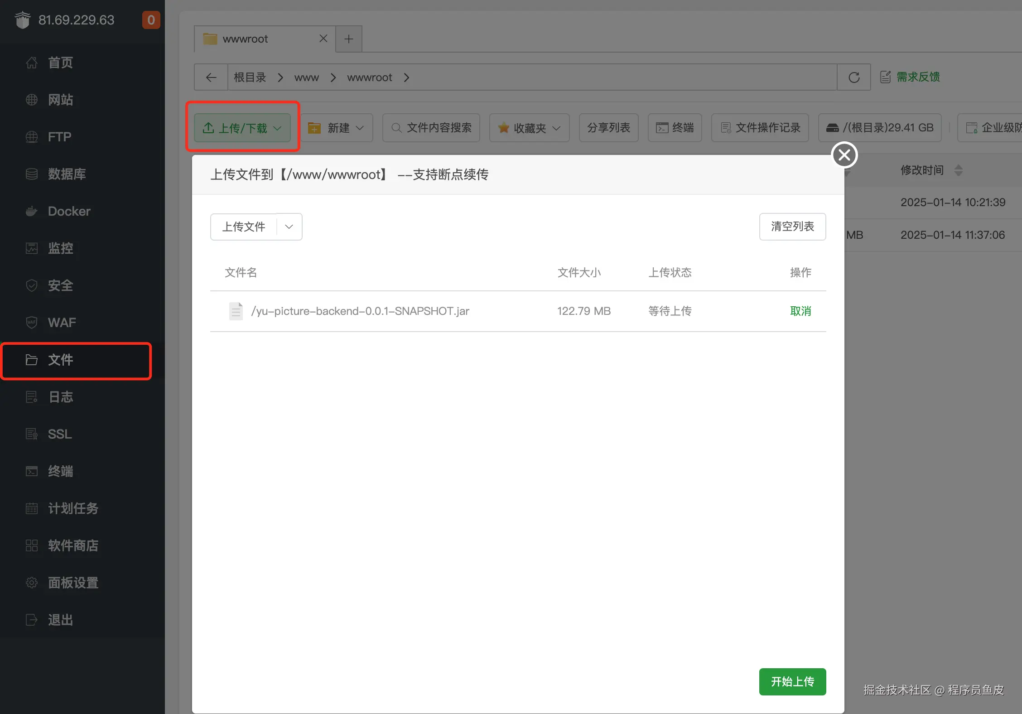Expand the Favorites dropdown
The image size is (1022, 714).
point(529,128)
